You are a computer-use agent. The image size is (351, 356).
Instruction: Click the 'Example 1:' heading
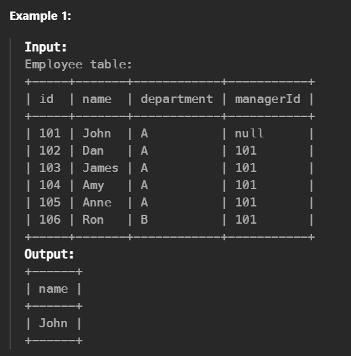[40, 16]
